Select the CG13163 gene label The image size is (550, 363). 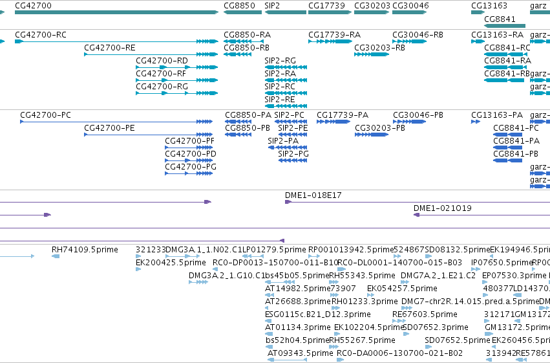489,6
